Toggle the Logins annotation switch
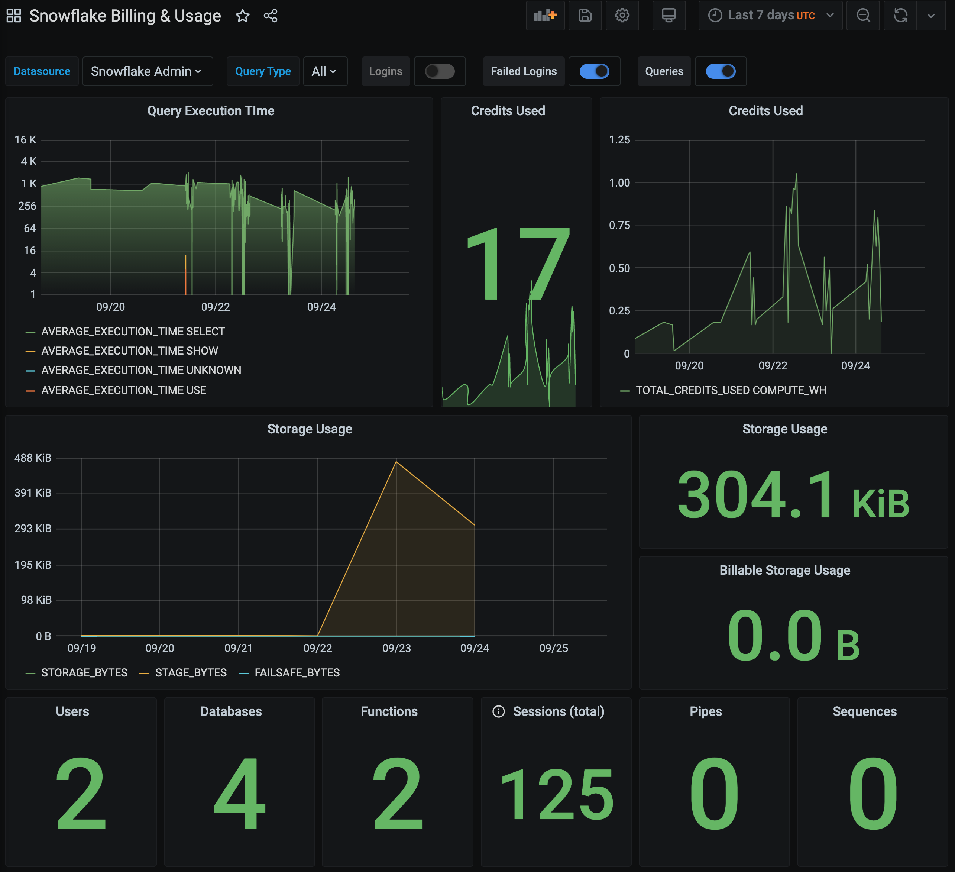Screen dimensions: 955x872 [440, 72]
